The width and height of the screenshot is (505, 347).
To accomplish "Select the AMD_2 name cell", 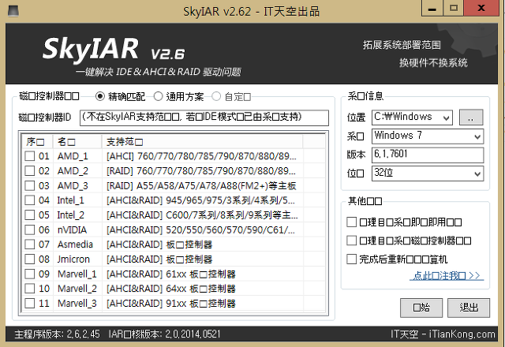I will pyautogui.click(x=73, y=170).
